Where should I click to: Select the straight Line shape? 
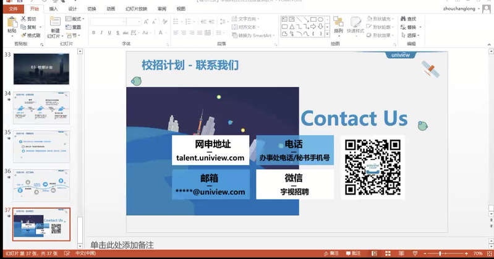click(299, 19)
